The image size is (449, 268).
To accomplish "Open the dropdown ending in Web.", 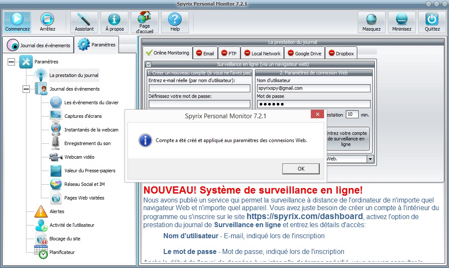I will click(x=370, y=159).
